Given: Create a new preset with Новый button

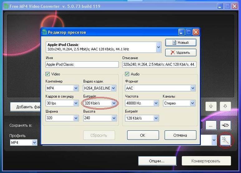Looking at the screenshot, I should (181, 43).
